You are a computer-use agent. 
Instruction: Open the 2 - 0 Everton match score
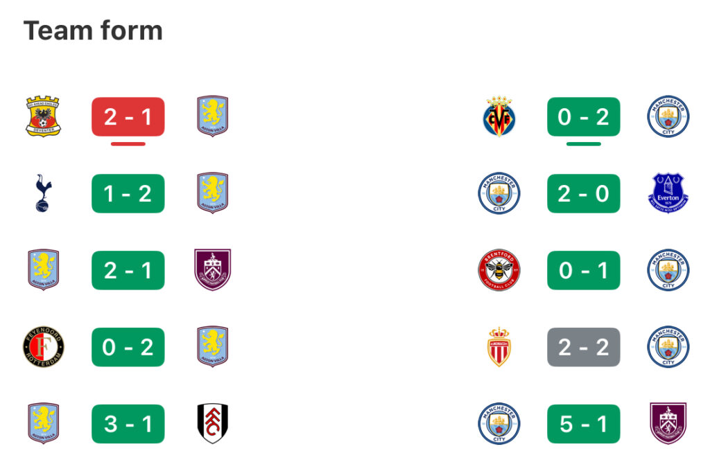(x=584, y=193)
